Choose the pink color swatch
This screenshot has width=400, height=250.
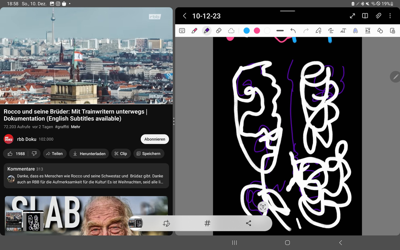257,31
